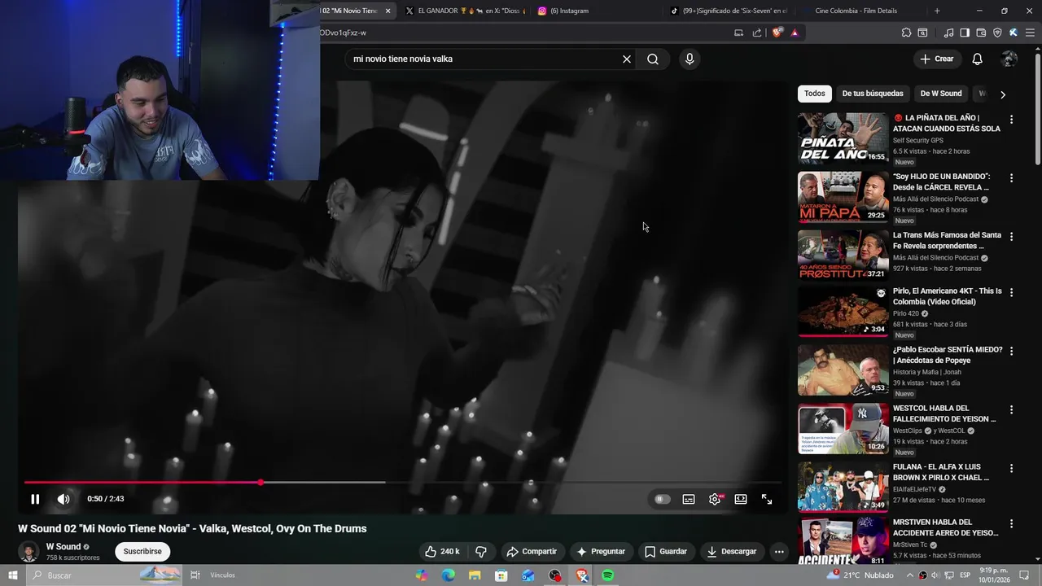Open Brave Rewards triangle icon
This screenshot has width=1042, height=586.
point(795,33)
